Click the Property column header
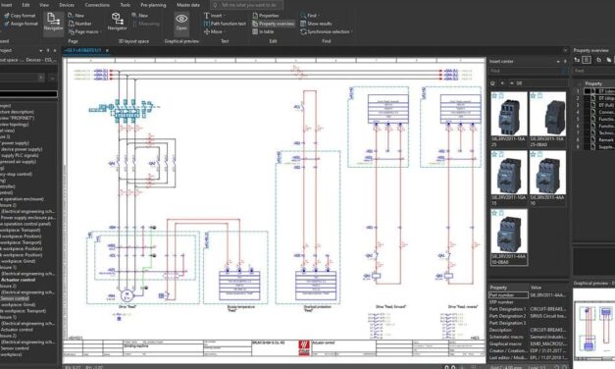This screenshot has width=615, height=369. [594, 83]
